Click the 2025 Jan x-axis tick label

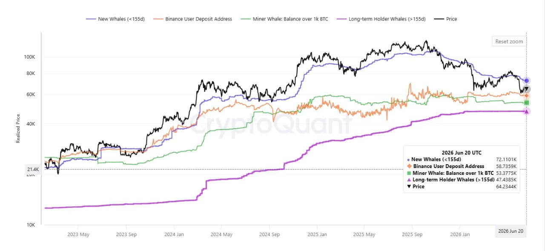click(316, 234)
